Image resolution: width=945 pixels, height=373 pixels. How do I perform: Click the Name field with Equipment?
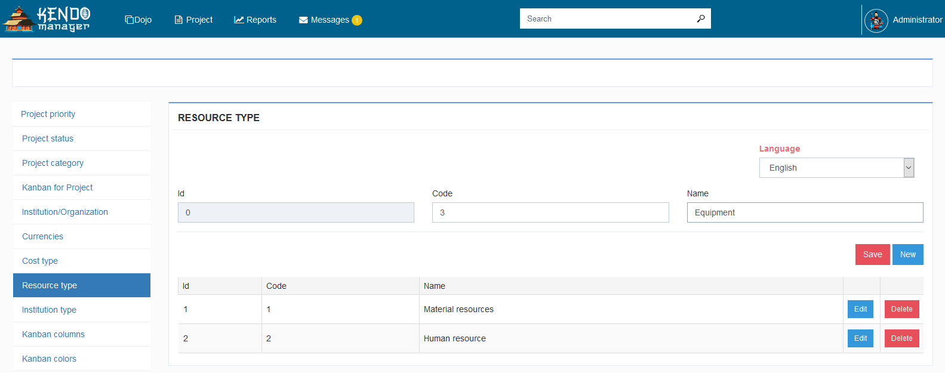coord(805,212)
